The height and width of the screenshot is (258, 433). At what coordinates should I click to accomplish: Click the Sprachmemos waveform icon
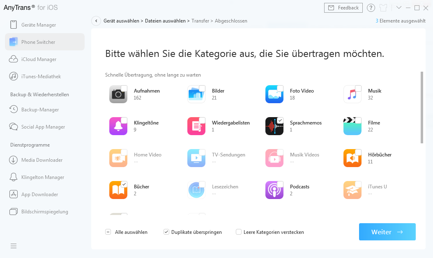point(274,126)
